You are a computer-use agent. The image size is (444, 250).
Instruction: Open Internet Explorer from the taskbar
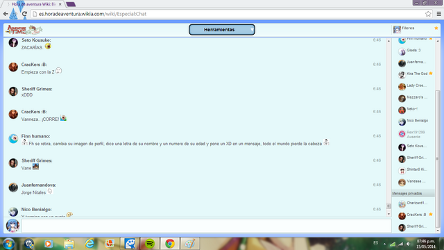pos(89,244)
